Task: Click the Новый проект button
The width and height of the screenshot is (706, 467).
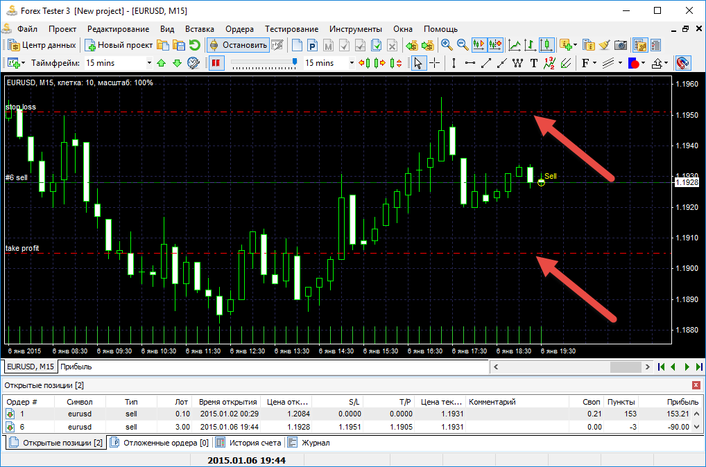Action: tap(119, 45)
